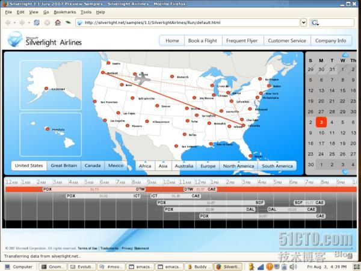Click the Book a Flight button
This screenshot has width=361, height=271.
coord(203,41)
